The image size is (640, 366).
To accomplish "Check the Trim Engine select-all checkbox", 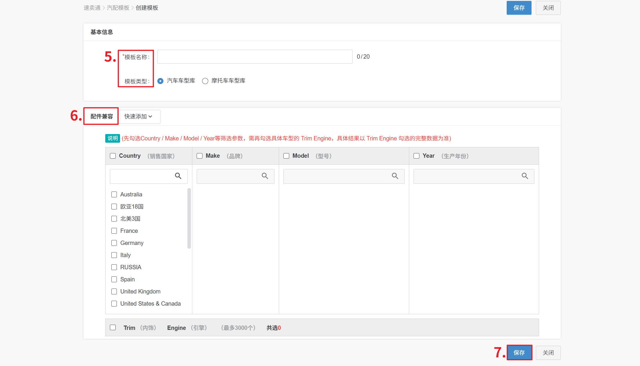I will (x=113, y=328).
